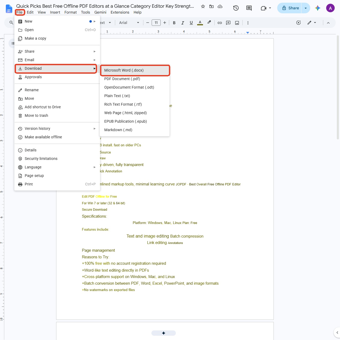Download as Microsoft Word (.docx)
This screenshot has width=340, height=340.
tap(135, 70)
